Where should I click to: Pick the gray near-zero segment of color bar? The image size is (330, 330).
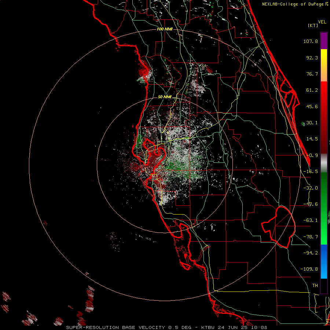pos(324,163)
